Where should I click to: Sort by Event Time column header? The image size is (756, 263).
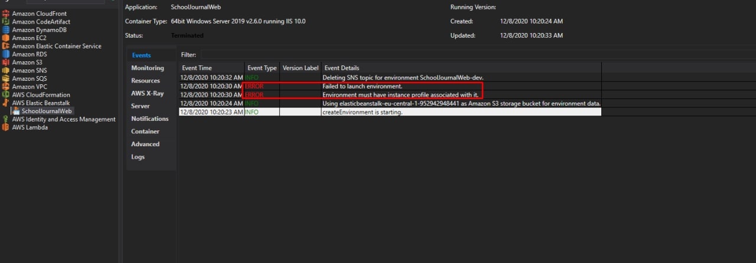pyautogui.click(x=212, y=68)
